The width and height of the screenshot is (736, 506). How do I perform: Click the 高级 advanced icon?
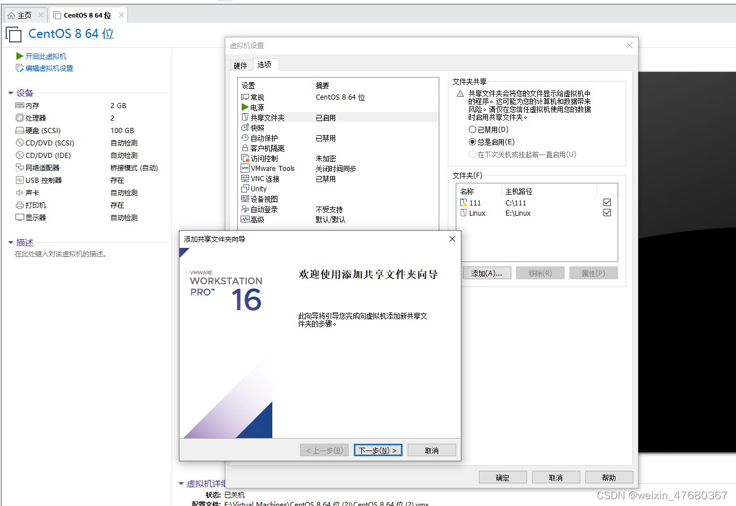tap(245, 220)
